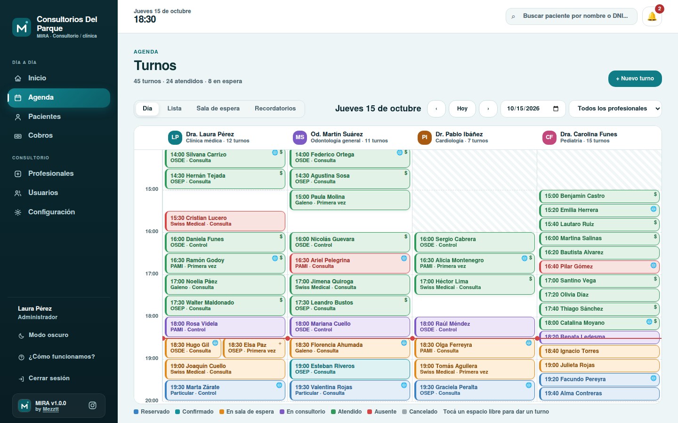Click the Nuevo turno button
Image resolution: width=678 pixels, height=423 pixels.
coord(635,78)
